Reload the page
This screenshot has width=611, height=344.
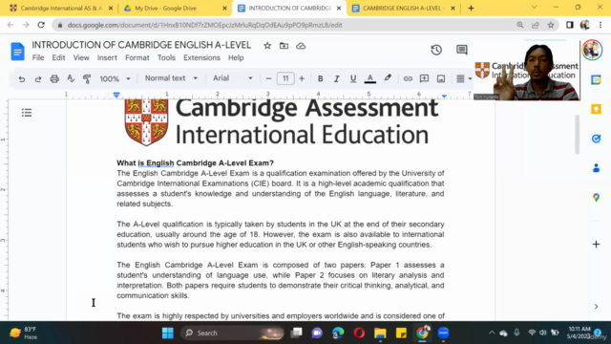click(41, 25)
